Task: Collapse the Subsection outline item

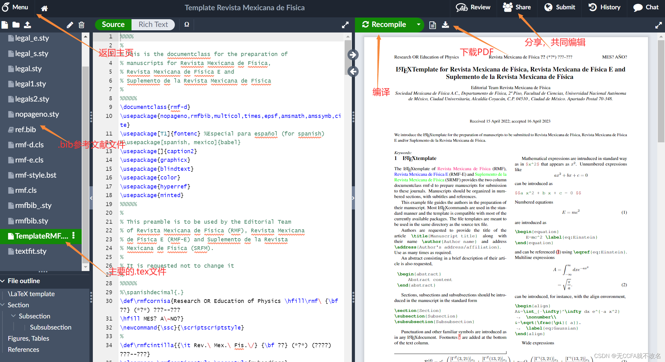Action: (x=13, y=316)
